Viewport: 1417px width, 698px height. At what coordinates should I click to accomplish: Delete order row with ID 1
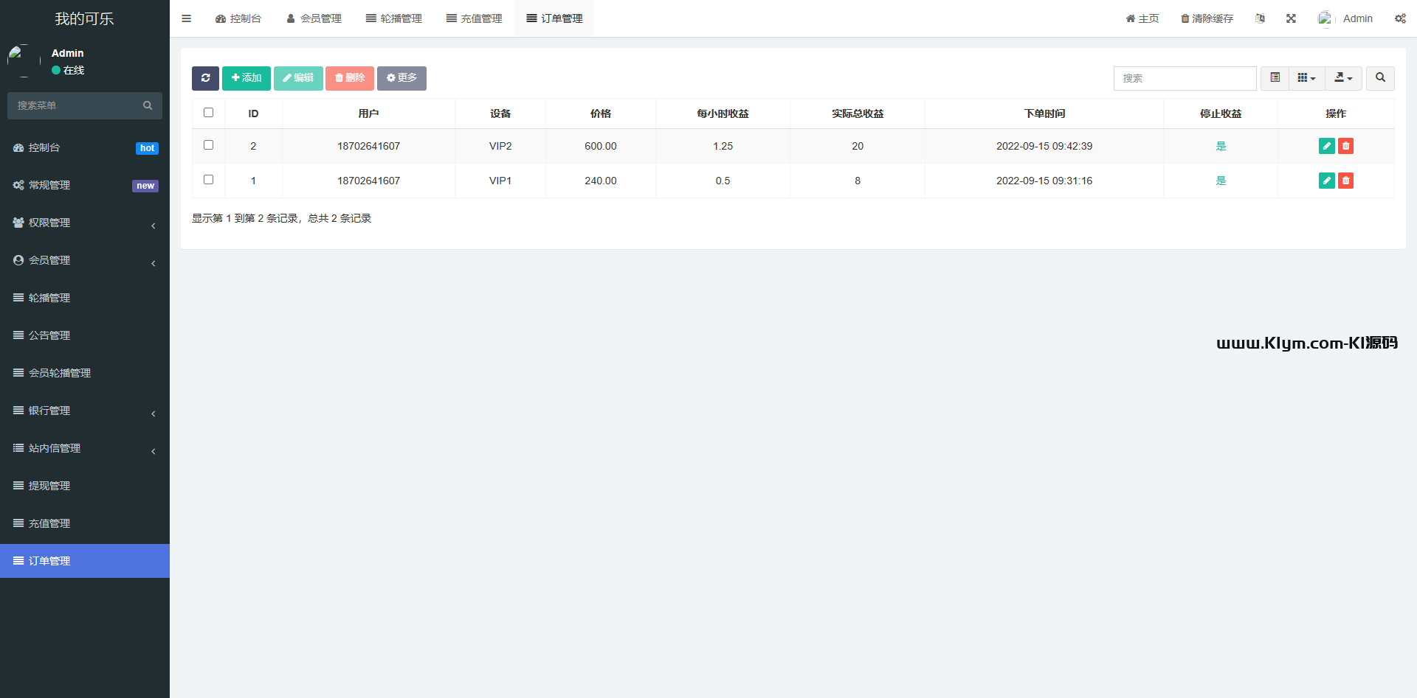(1345, 181)
